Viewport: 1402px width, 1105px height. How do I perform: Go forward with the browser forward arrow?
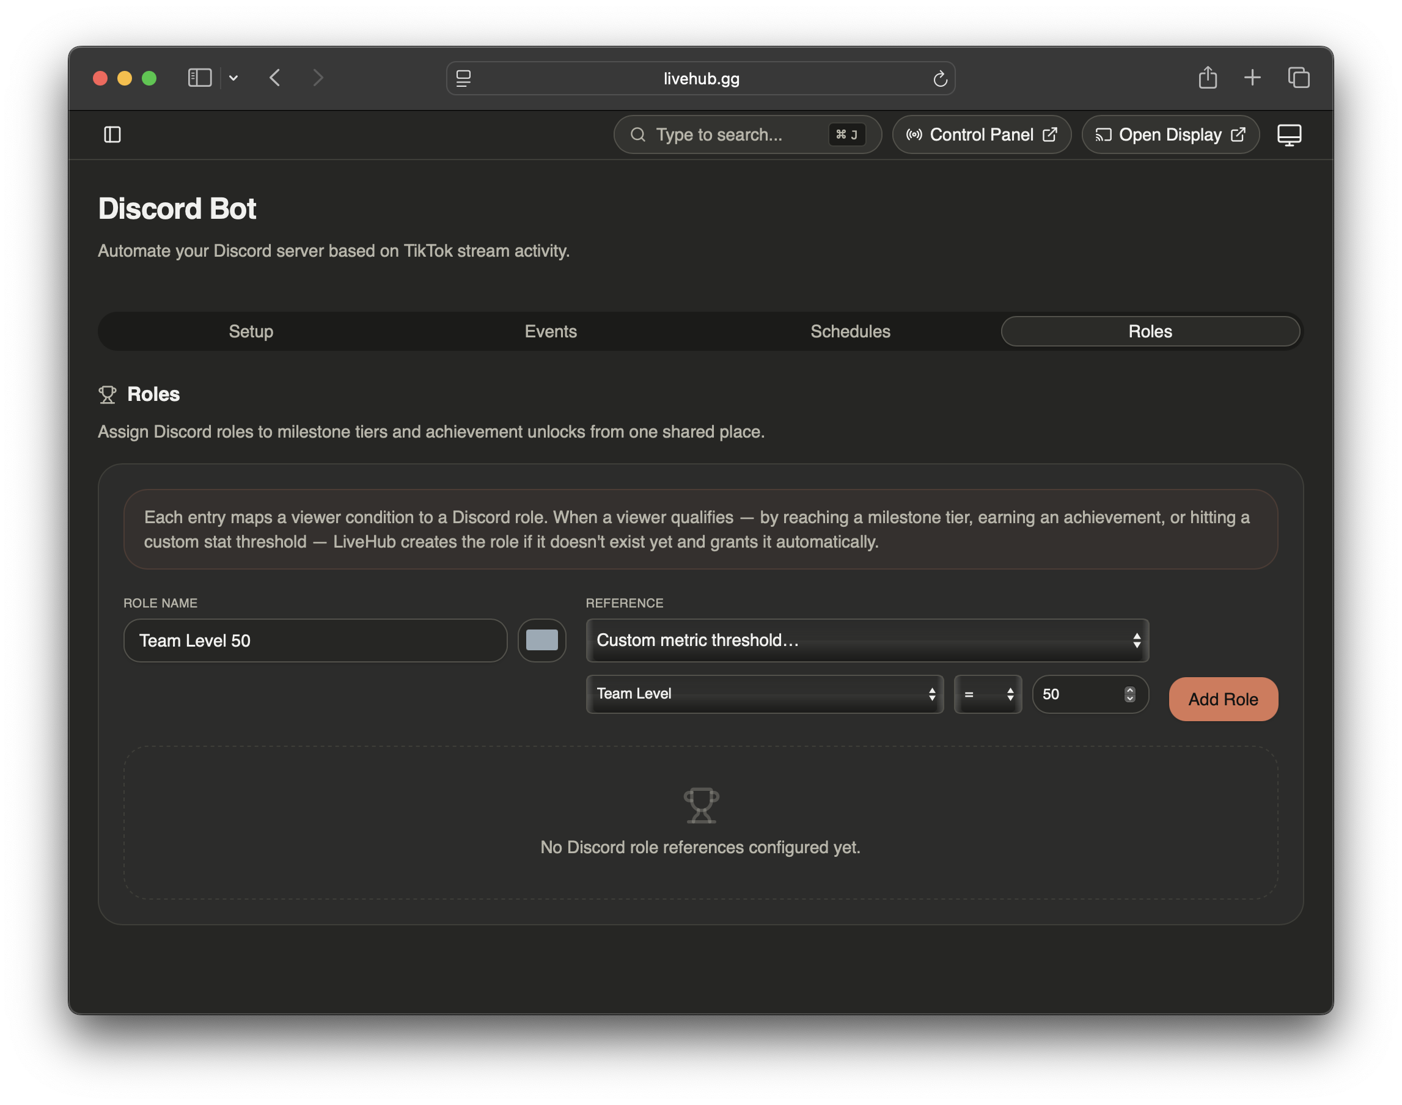(x=318, y=78)
